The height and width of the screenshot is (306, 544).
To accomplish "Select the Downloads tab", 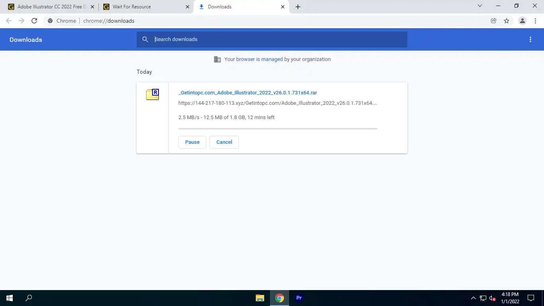I will pos(241,7).
